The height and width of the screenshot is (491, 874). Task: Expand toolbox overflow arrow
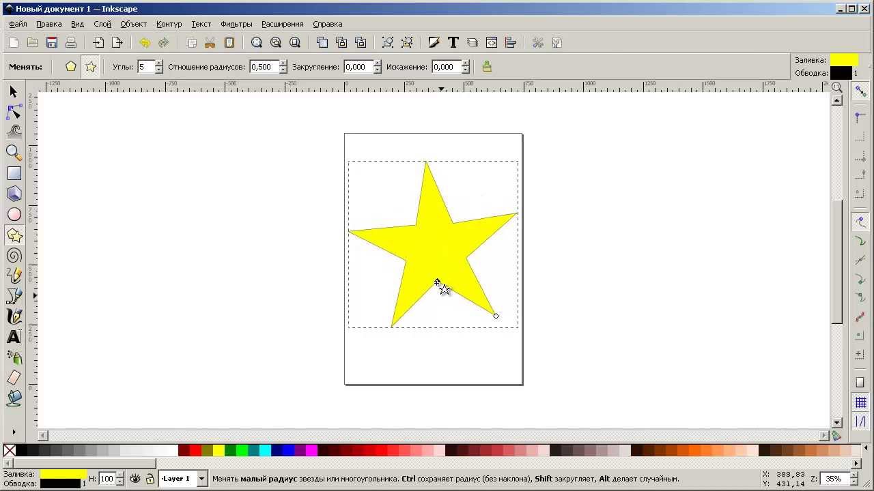[x=14, y=432]
